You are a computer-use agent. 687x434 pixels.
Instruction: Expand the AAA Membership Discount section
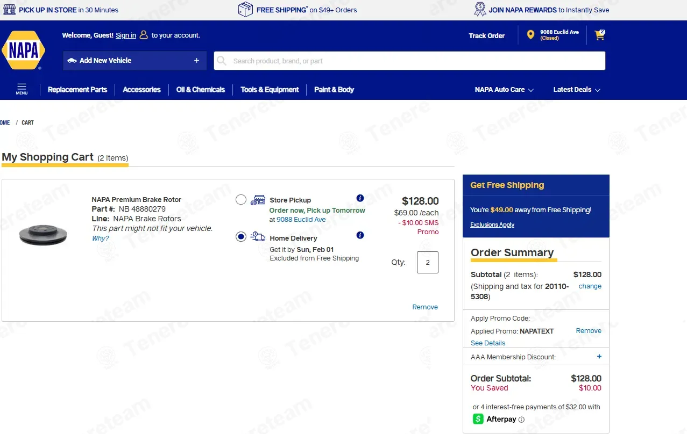pyautogui.click(x=599, y=357)
